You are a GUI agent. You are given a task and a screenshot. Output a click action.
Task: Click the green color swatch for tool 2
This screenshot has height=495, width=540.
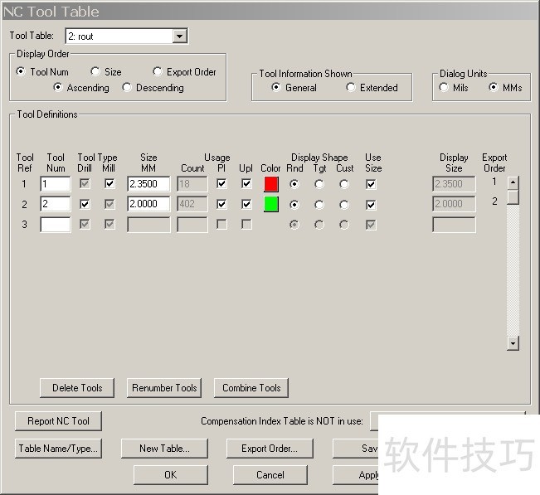point(270,204)
